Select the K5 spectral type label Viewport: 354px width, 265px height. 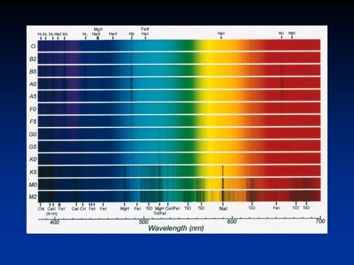point(32,172)
